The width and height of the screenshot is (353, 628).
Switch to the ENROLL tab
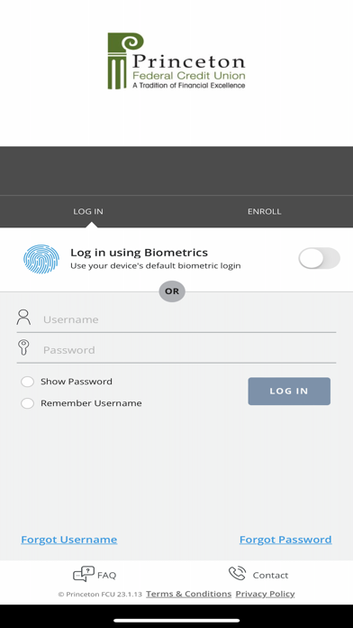[264, 211]
